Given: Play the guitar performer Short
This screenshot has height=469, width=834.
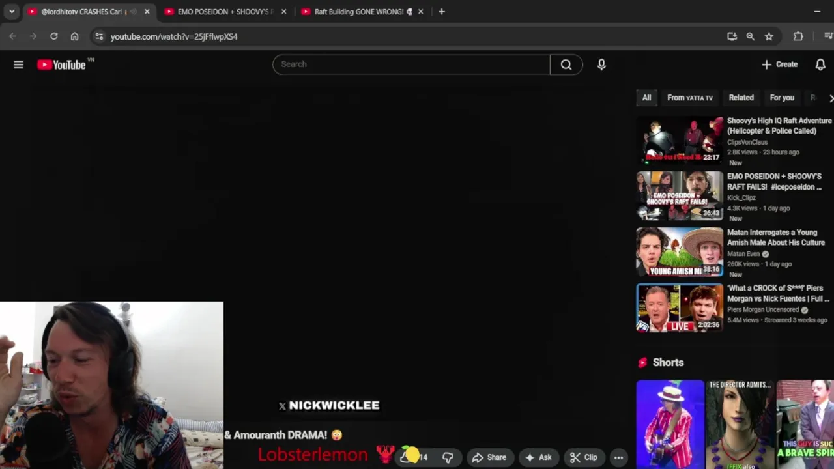Looking at the screenshot, I should (670, 425).
